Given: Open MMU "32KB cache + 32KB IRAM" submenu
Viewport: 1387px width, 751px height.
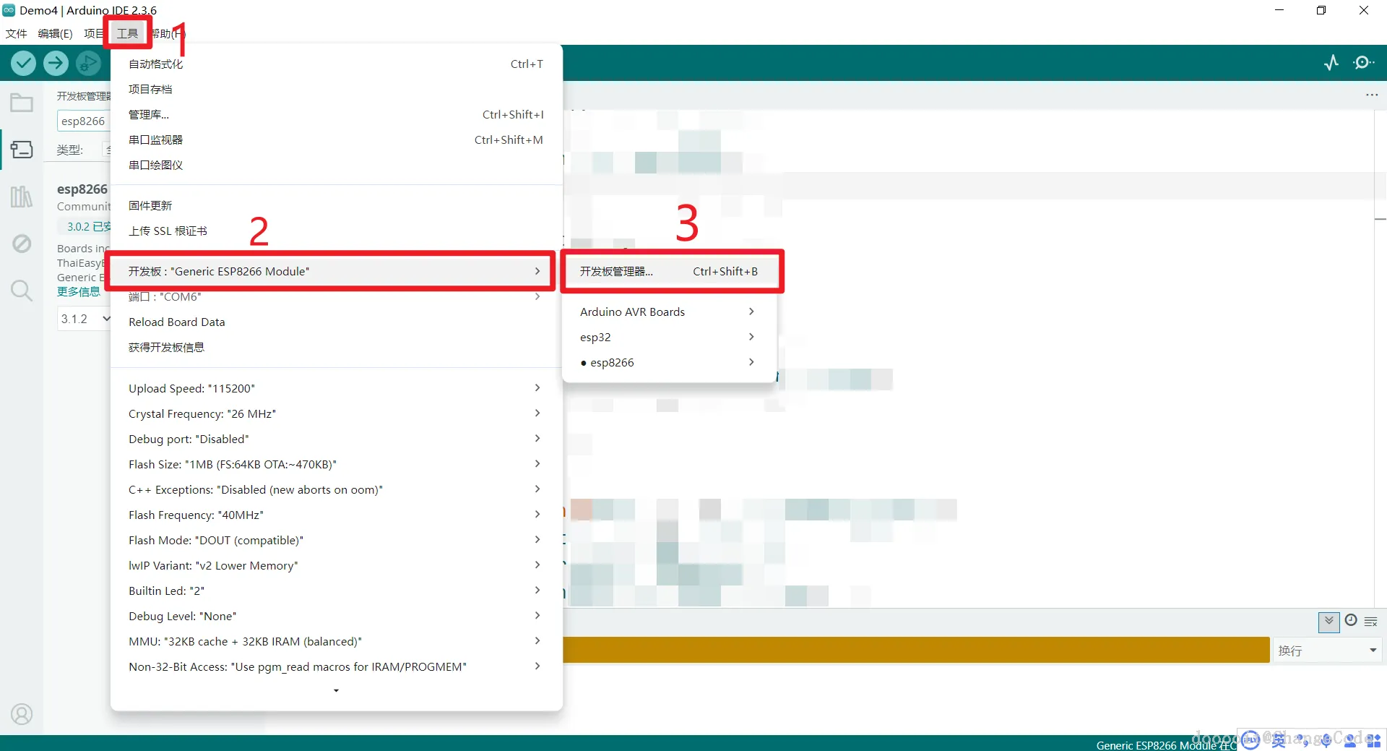Looking at the screenshot, I should point(337,642).
